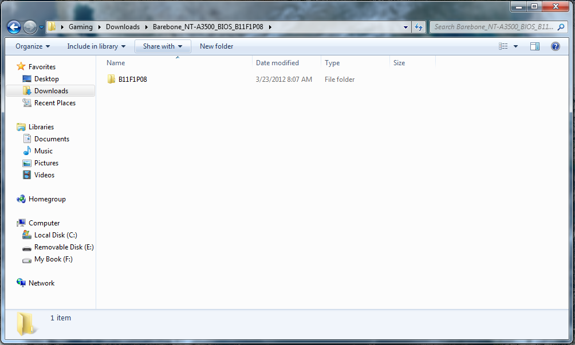Select the Downloads breadcrumb in the address bar
The width and height of the screenshot is (575, 345).
click(x=123, y=27)
